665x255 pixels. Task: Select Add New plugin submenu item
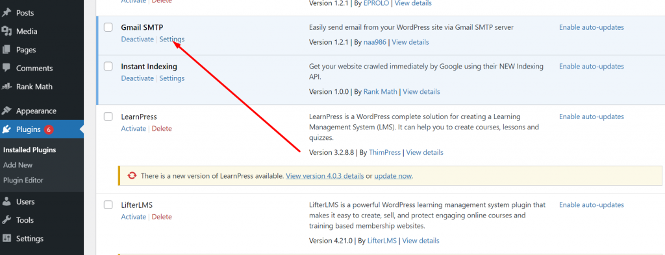pyautogui.click(x=18, y=165)
